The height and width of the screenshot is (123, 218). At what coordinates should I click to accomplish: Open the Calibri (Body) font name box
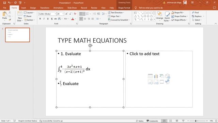pos(47,14)
